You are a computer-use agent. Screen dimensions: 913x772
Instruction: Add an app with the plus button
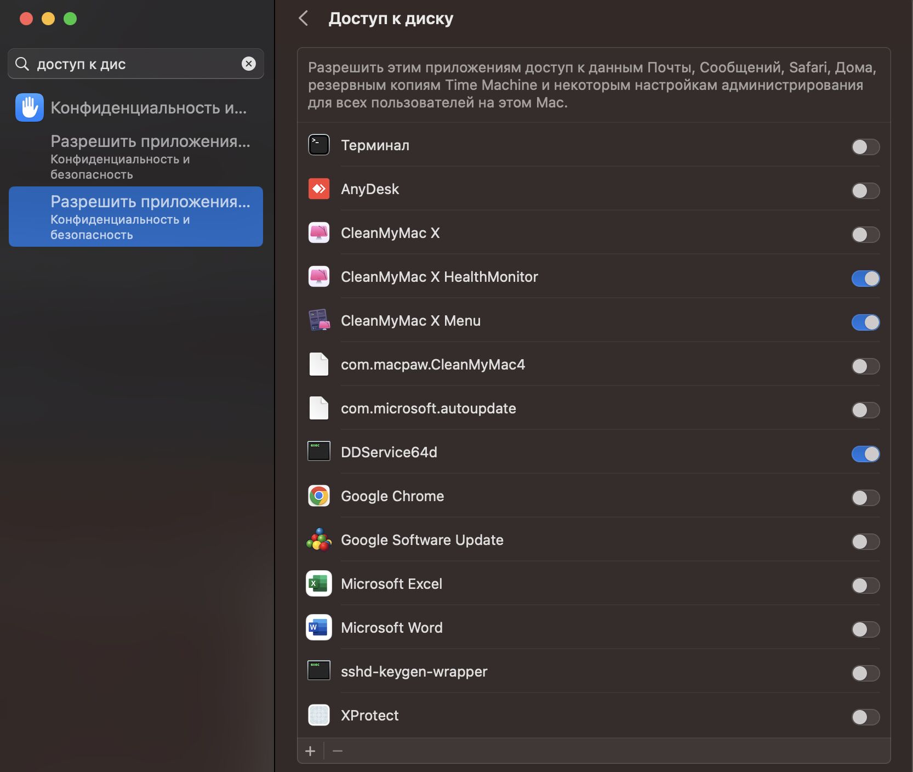pos(310,751)
